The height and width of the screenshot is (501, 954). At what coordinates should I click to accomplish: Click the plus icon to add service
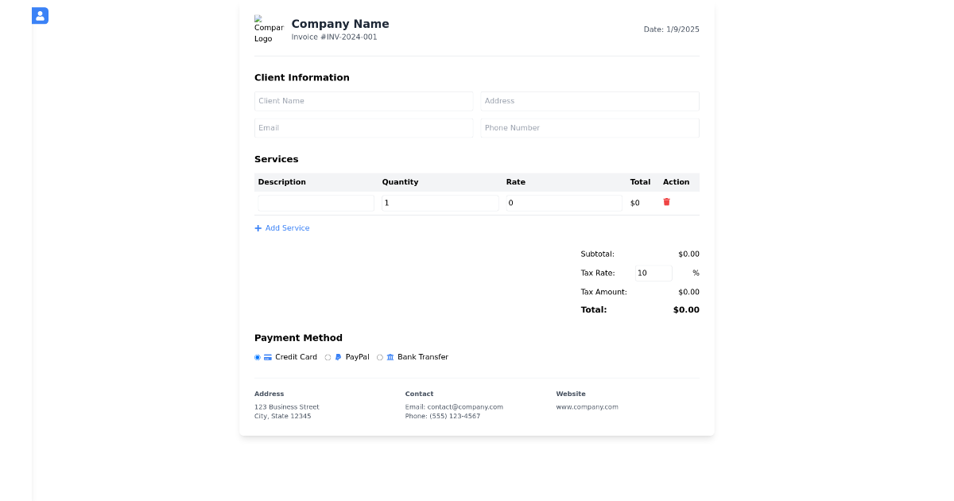point(257,228)
